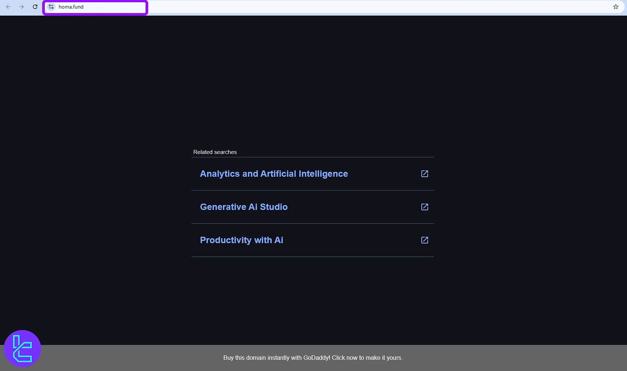Open the Generative Ai Studio result
Viewport: 627px width, 371px height.
coord(244,207)
